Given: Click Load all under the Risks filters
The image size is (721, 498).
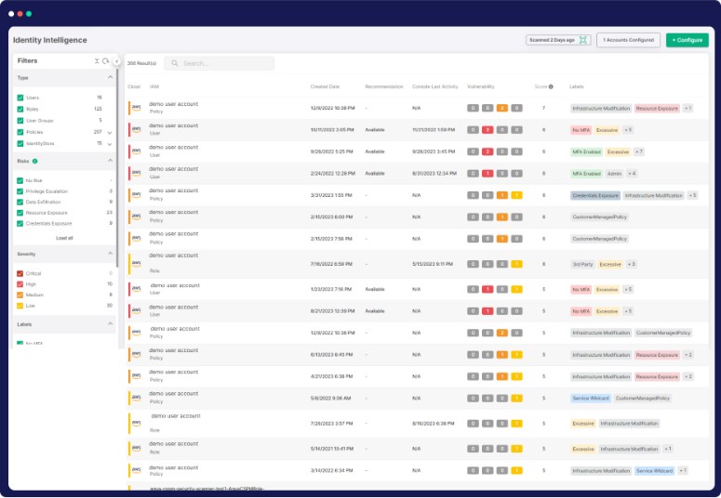Looking at the screenshot, I should click(x=64, y=238).
